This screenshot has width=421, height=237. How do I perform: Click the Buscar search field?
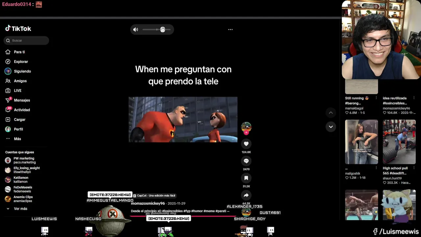point(26,40)
